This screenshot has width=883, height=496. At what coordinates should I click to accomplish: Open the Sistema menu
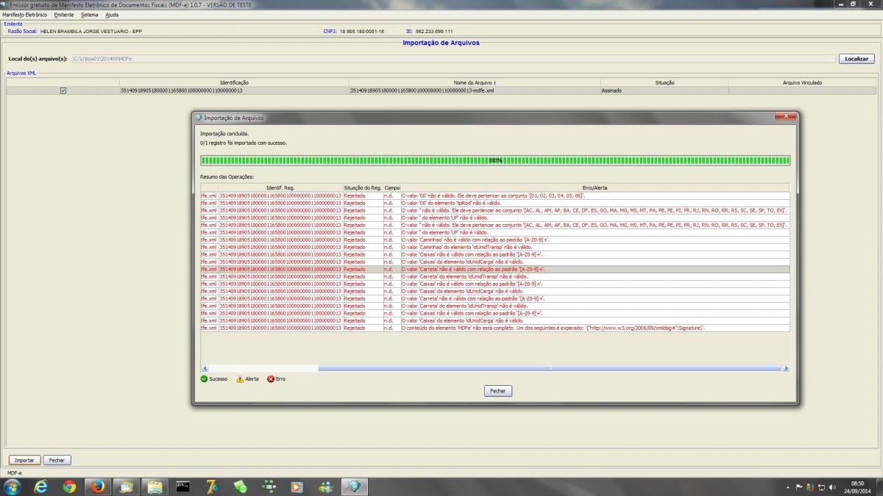tap(89, 15)
